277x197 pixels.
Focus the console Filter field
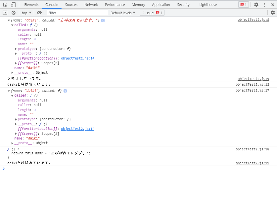[x=77, y=13]
